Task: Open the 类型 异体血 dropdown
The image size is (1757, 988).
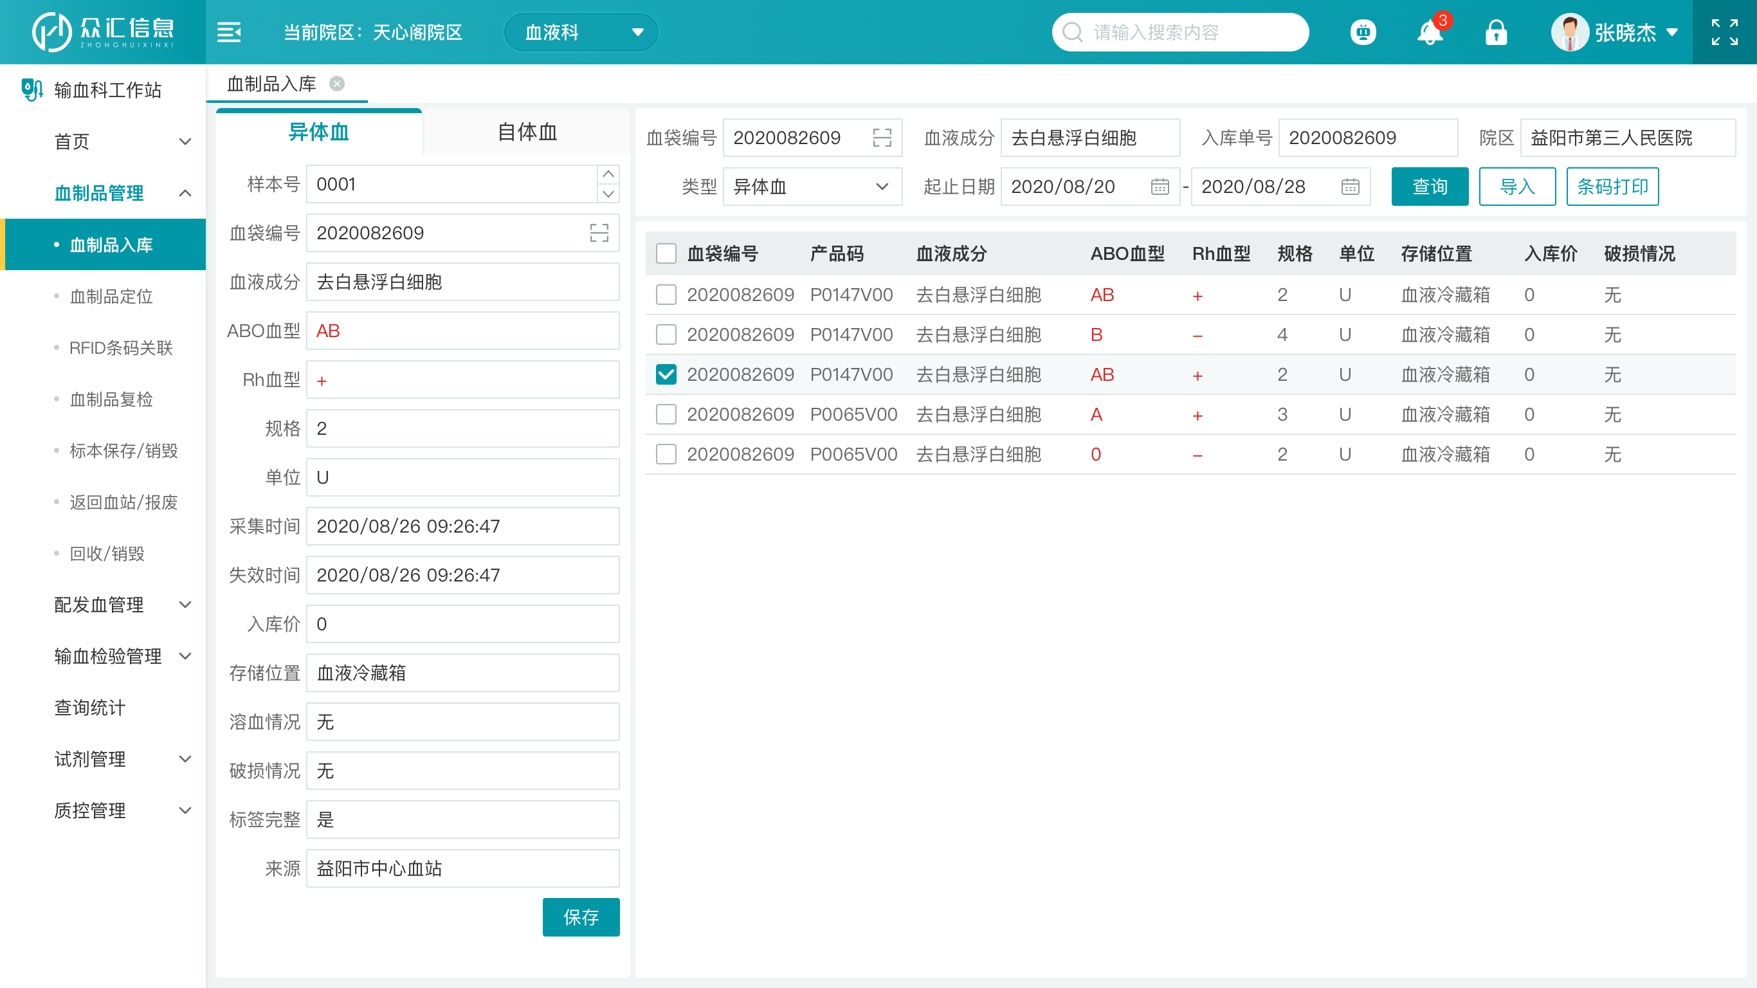Action: pos(812,187)
